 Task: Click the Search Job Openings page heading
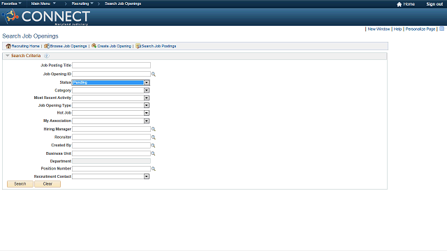pos(30,36)
